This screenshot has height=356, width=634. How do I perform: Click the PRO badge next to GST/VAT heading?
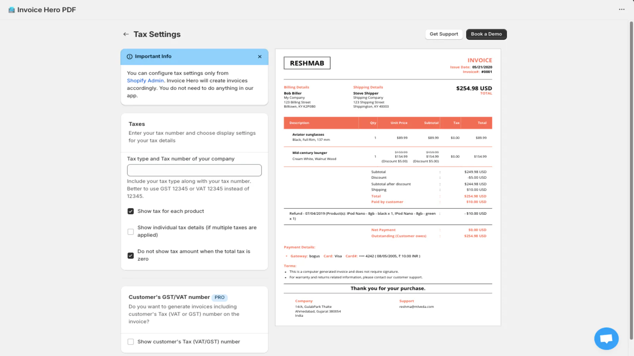tap(220, 297)
